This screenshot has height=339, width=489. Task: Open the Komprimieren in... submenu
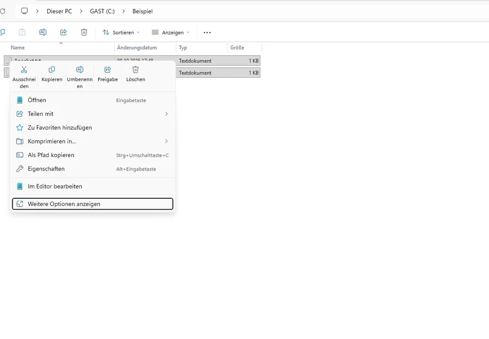coord(92,141)
